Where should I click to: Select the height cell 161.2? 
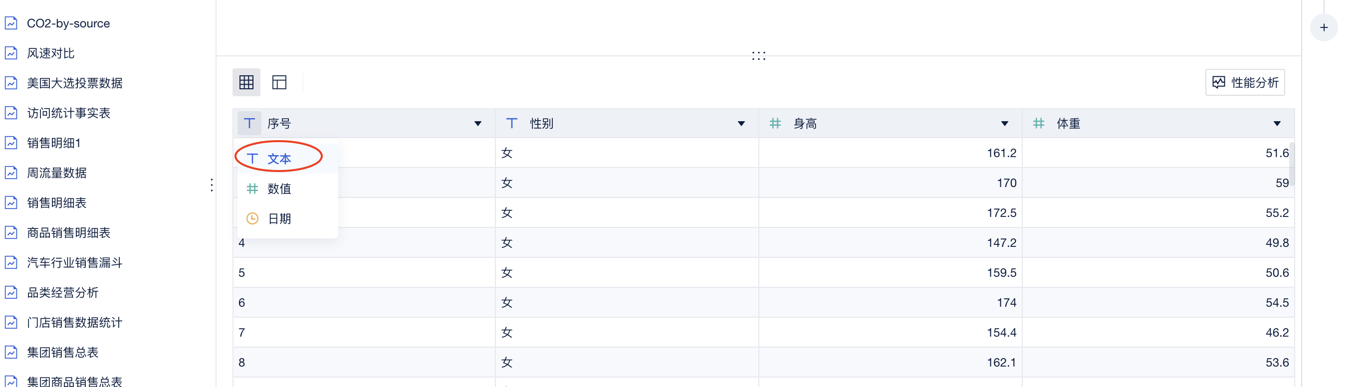click(891, 153)
